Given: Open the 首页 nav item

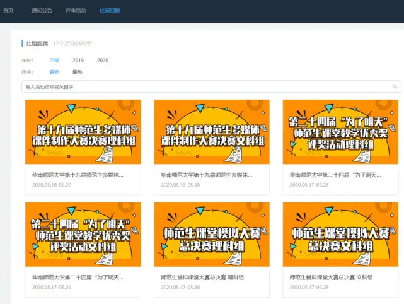Looking at the screenshot, I should pos(8,10).
